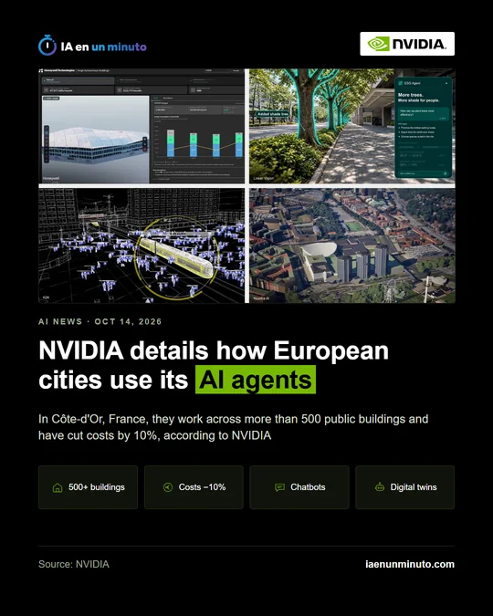Open the wireframe tram simulation thumbnail
The width and height of the screenshot is (493, 616).
click(x=142, y=245)
